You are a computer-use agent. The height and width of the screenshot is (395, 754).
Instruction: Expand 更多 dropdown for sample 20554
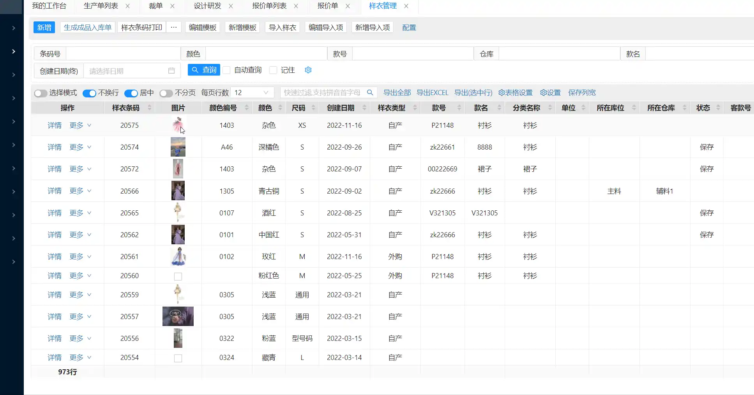tap(80, 357)
